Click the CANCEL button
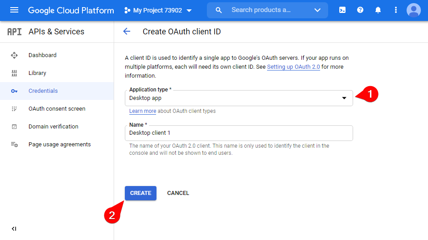 coord(178,193)
